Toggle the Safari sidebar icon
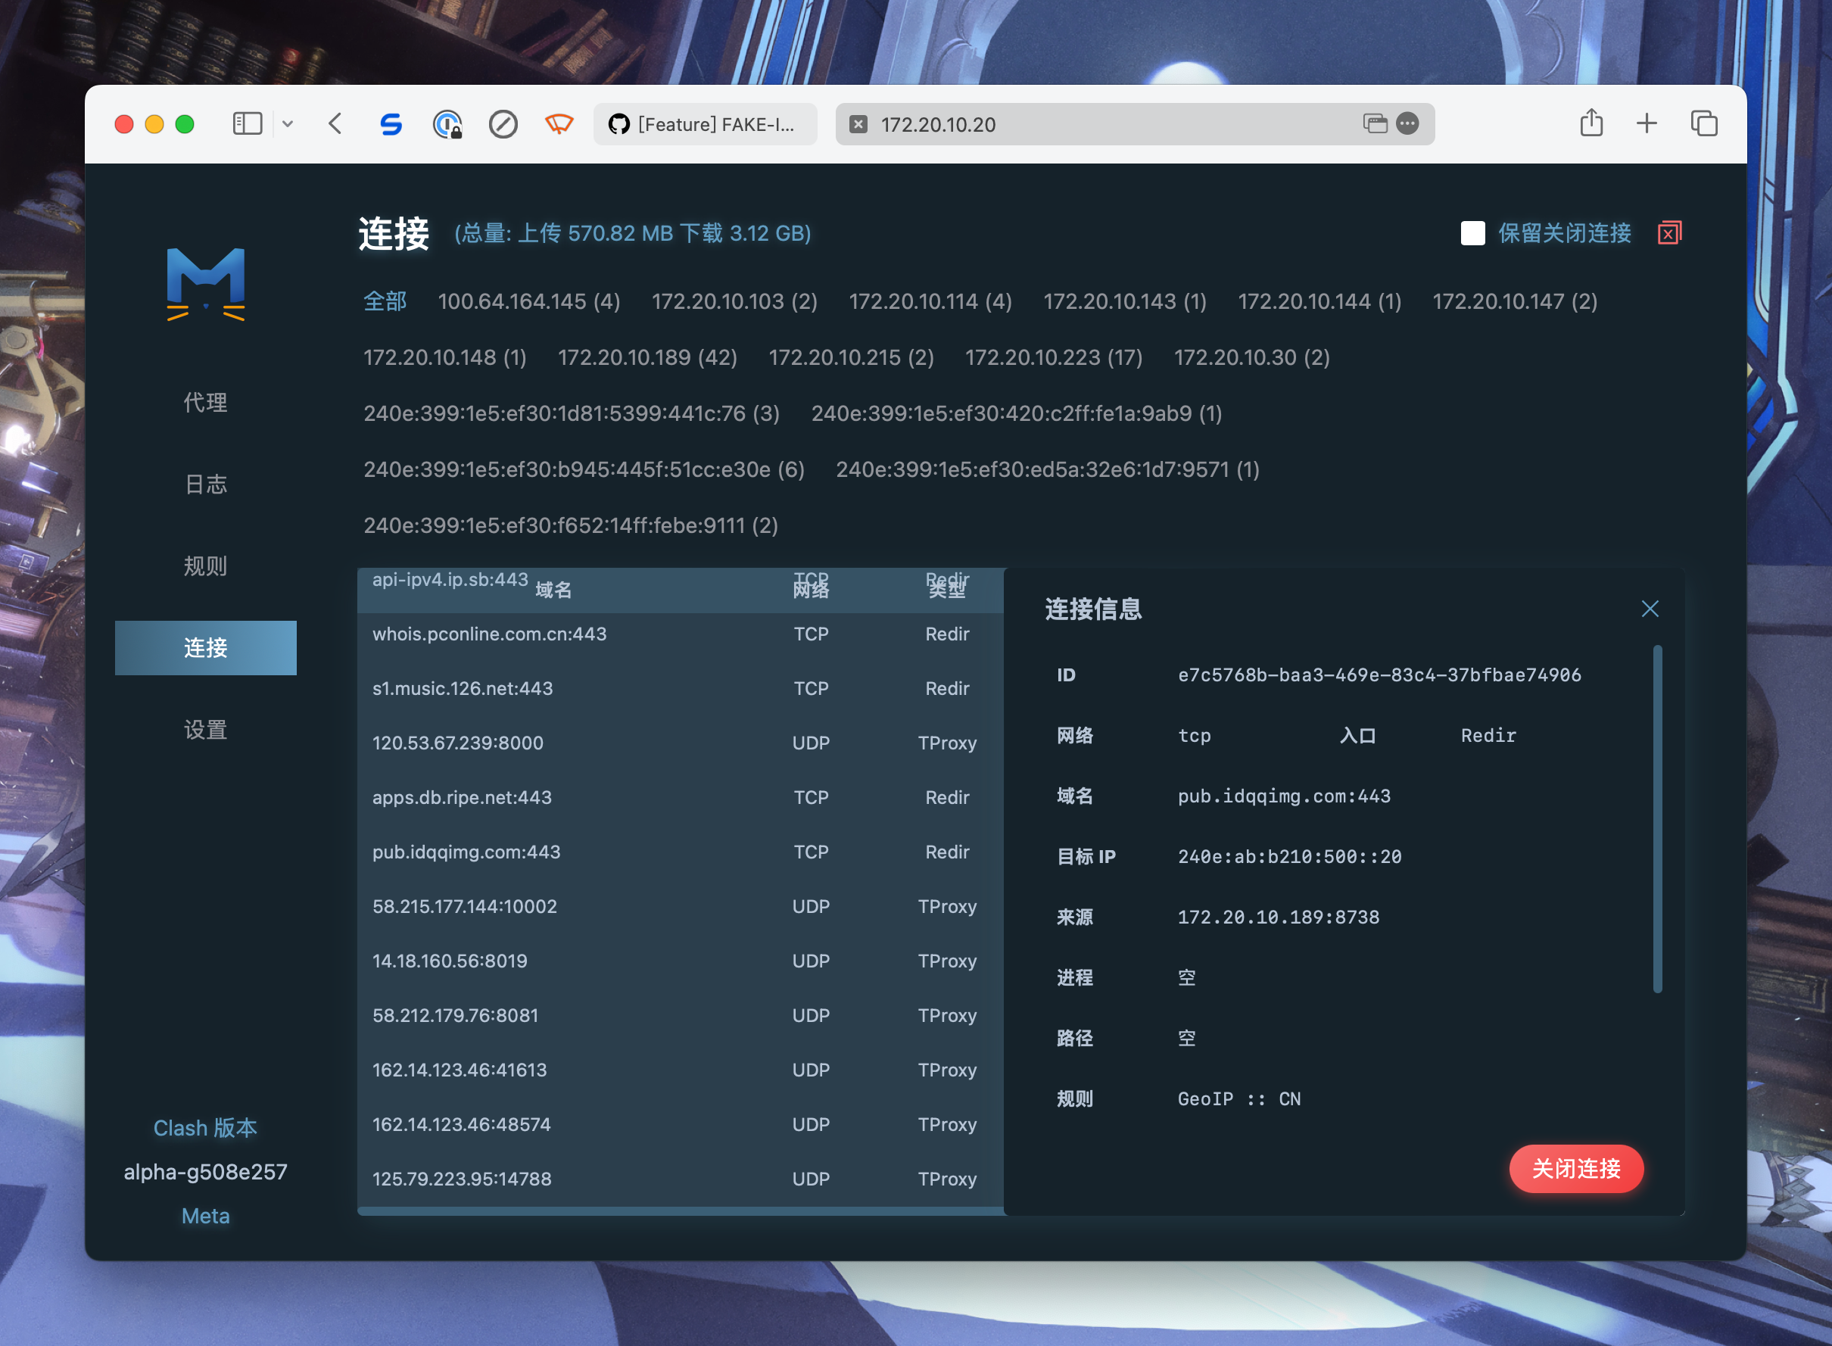1832x1346 pixels. click(247, 124)
